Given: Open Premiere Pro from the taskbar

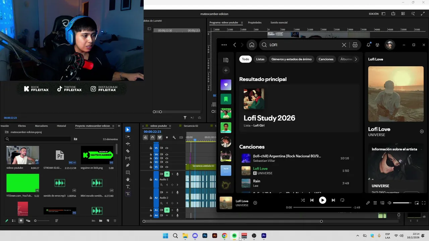Looking at the screenshot, I should [264, 236].
